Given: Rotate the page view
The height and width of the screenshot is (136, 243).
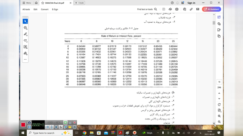Looking at the screenshot, I should [x=219, y=105].
